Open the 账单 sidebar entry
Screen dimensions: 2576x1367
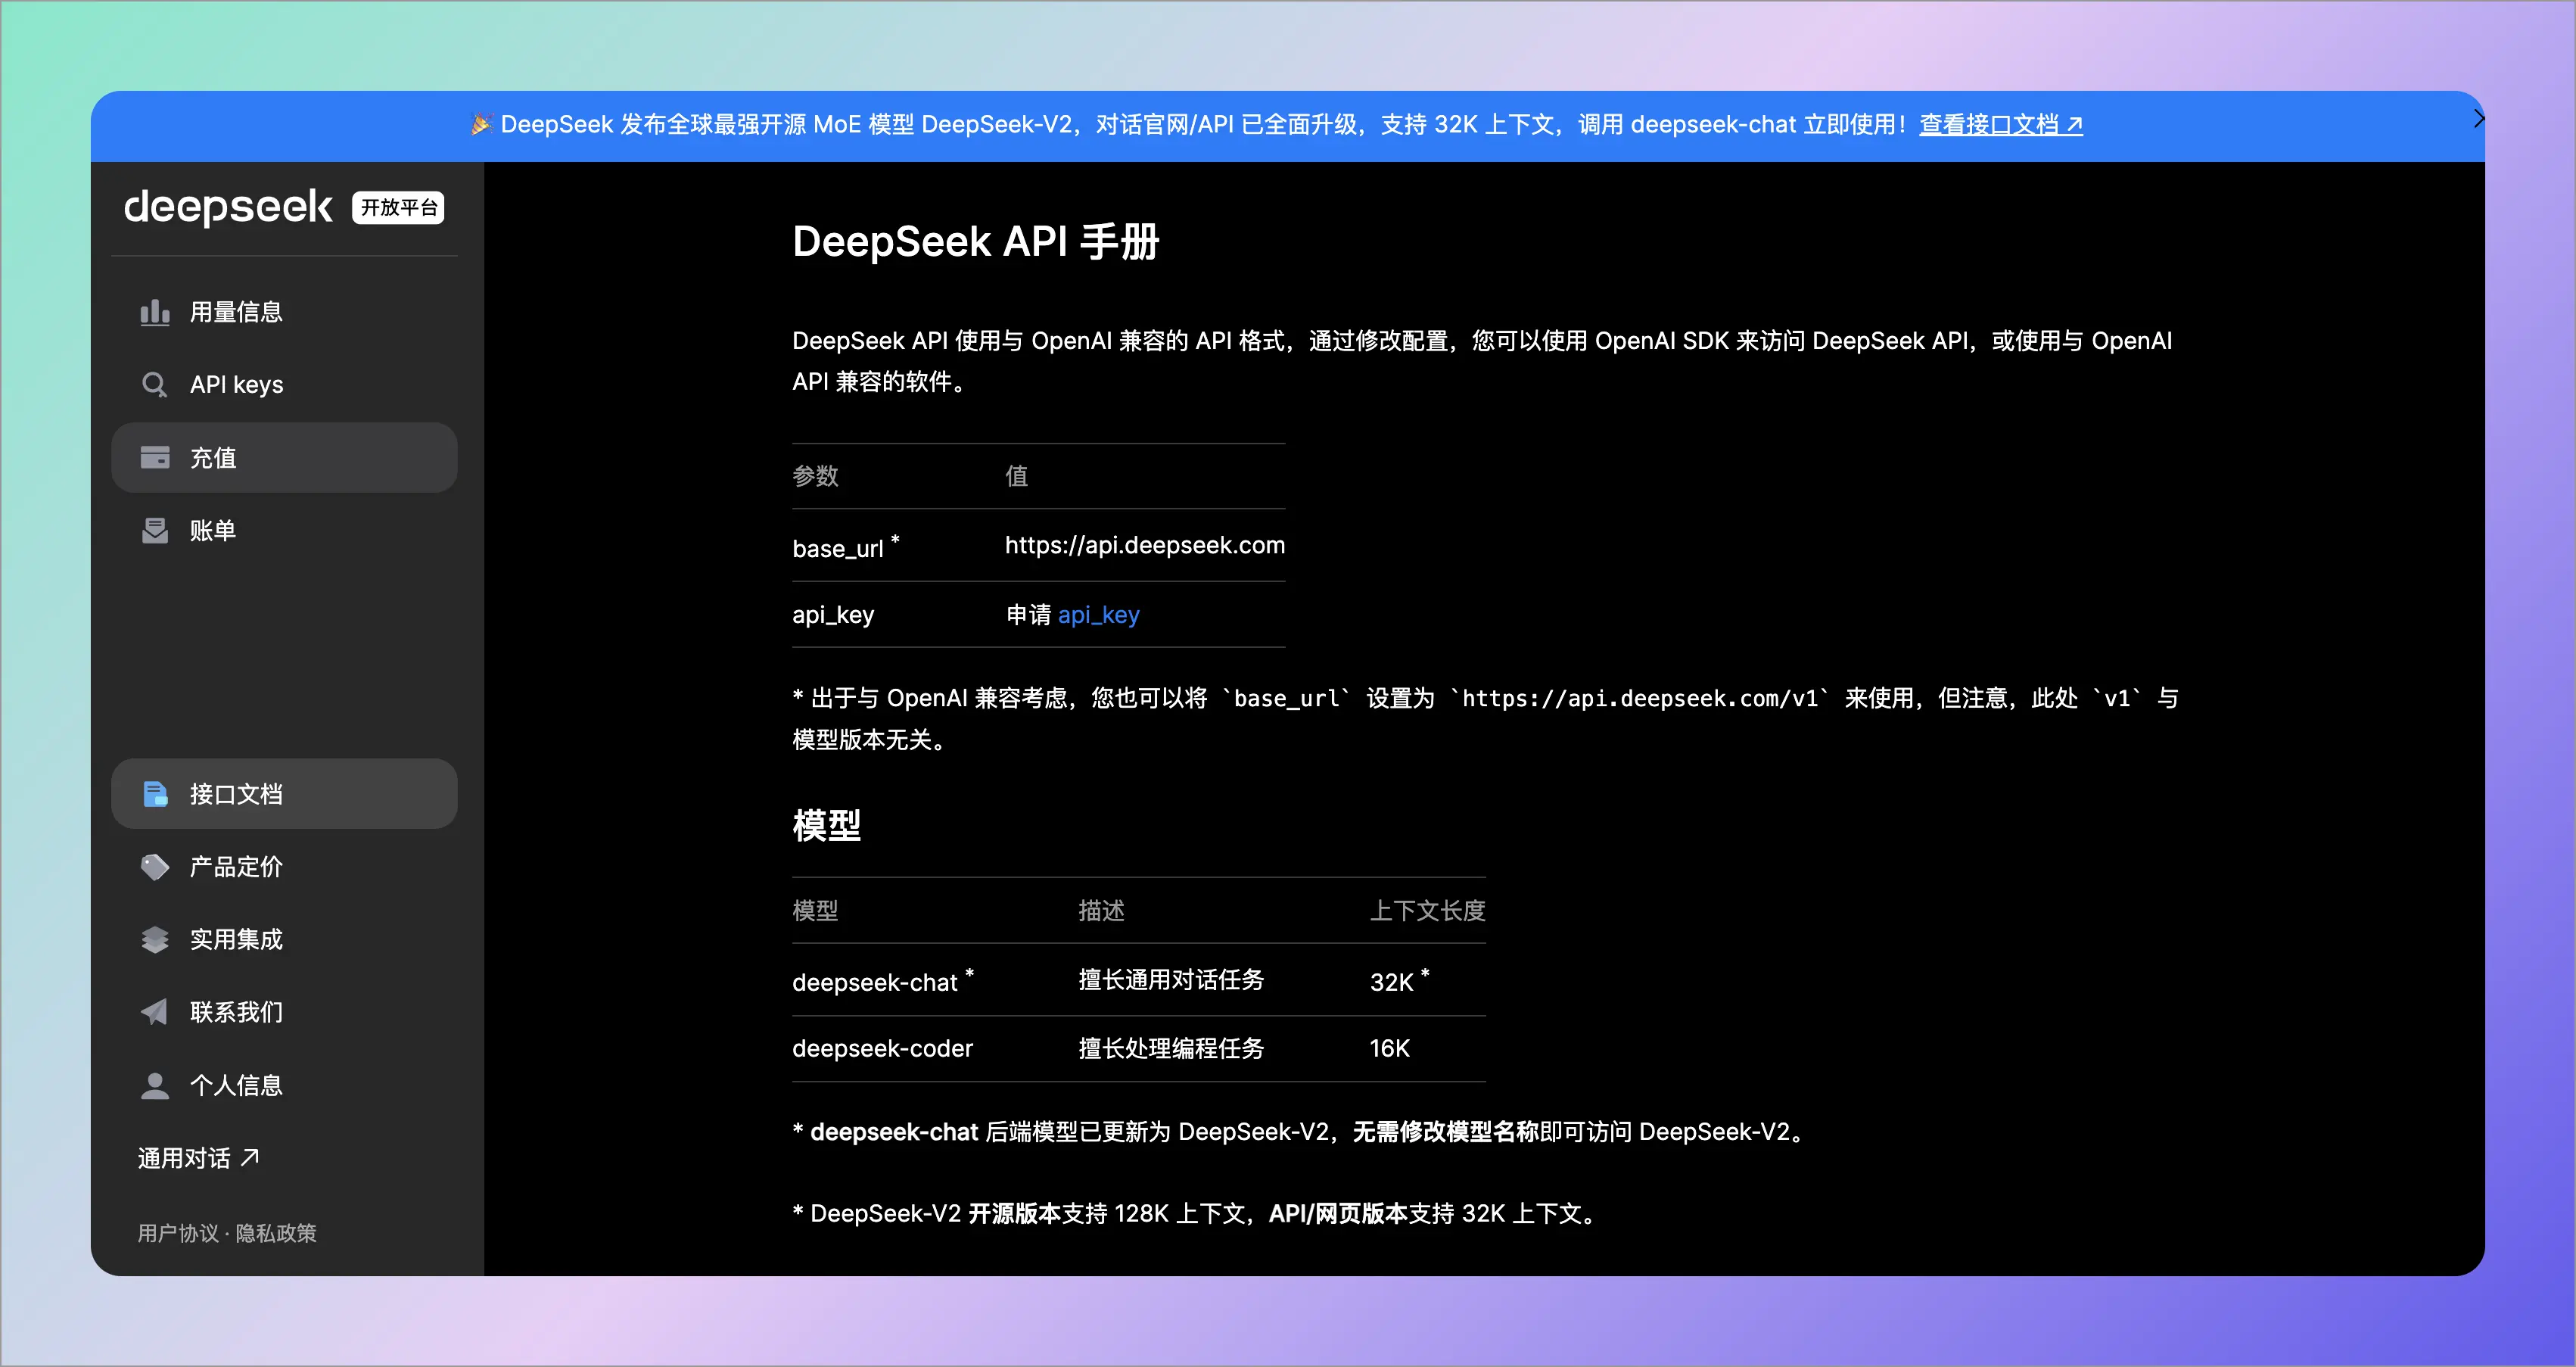(x=213, y=531)
